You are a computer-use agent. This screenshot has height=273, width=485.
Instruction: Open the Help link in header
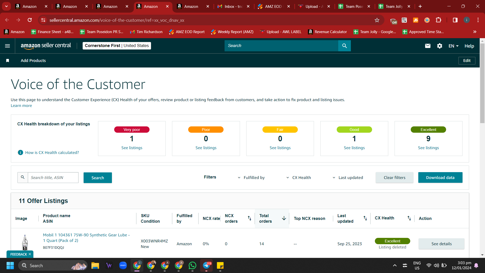point(469,46)
